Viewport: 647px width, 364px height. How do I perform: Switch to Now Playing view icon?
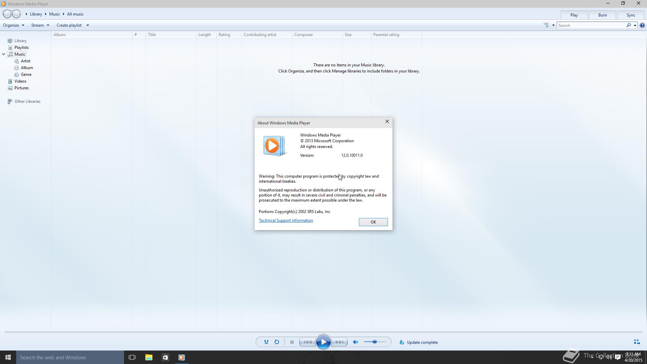point(637,342)
